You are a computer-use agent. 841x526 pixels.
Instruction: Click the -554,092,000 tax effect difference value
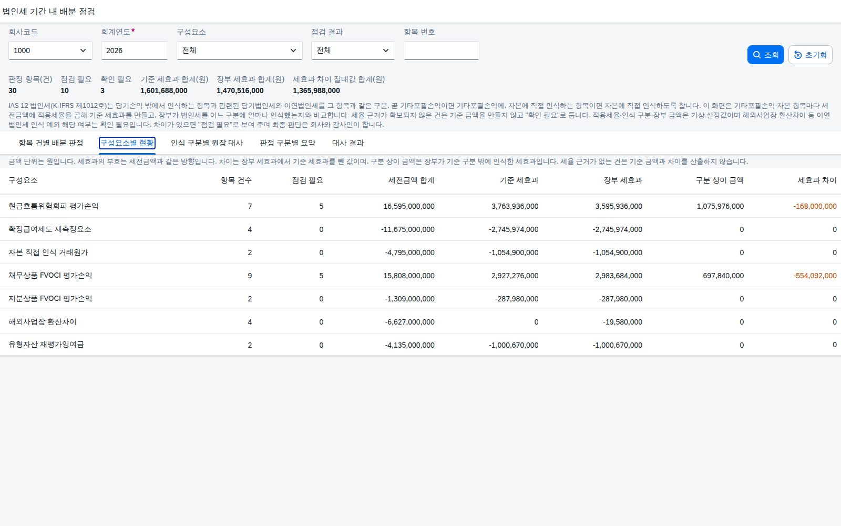tap(815, 276)
